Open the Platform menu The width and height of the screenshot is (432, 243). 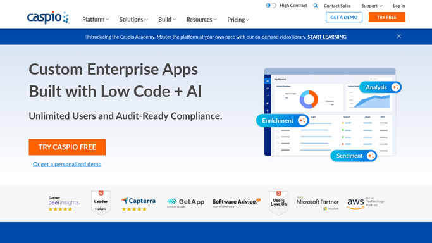[96, 20]
